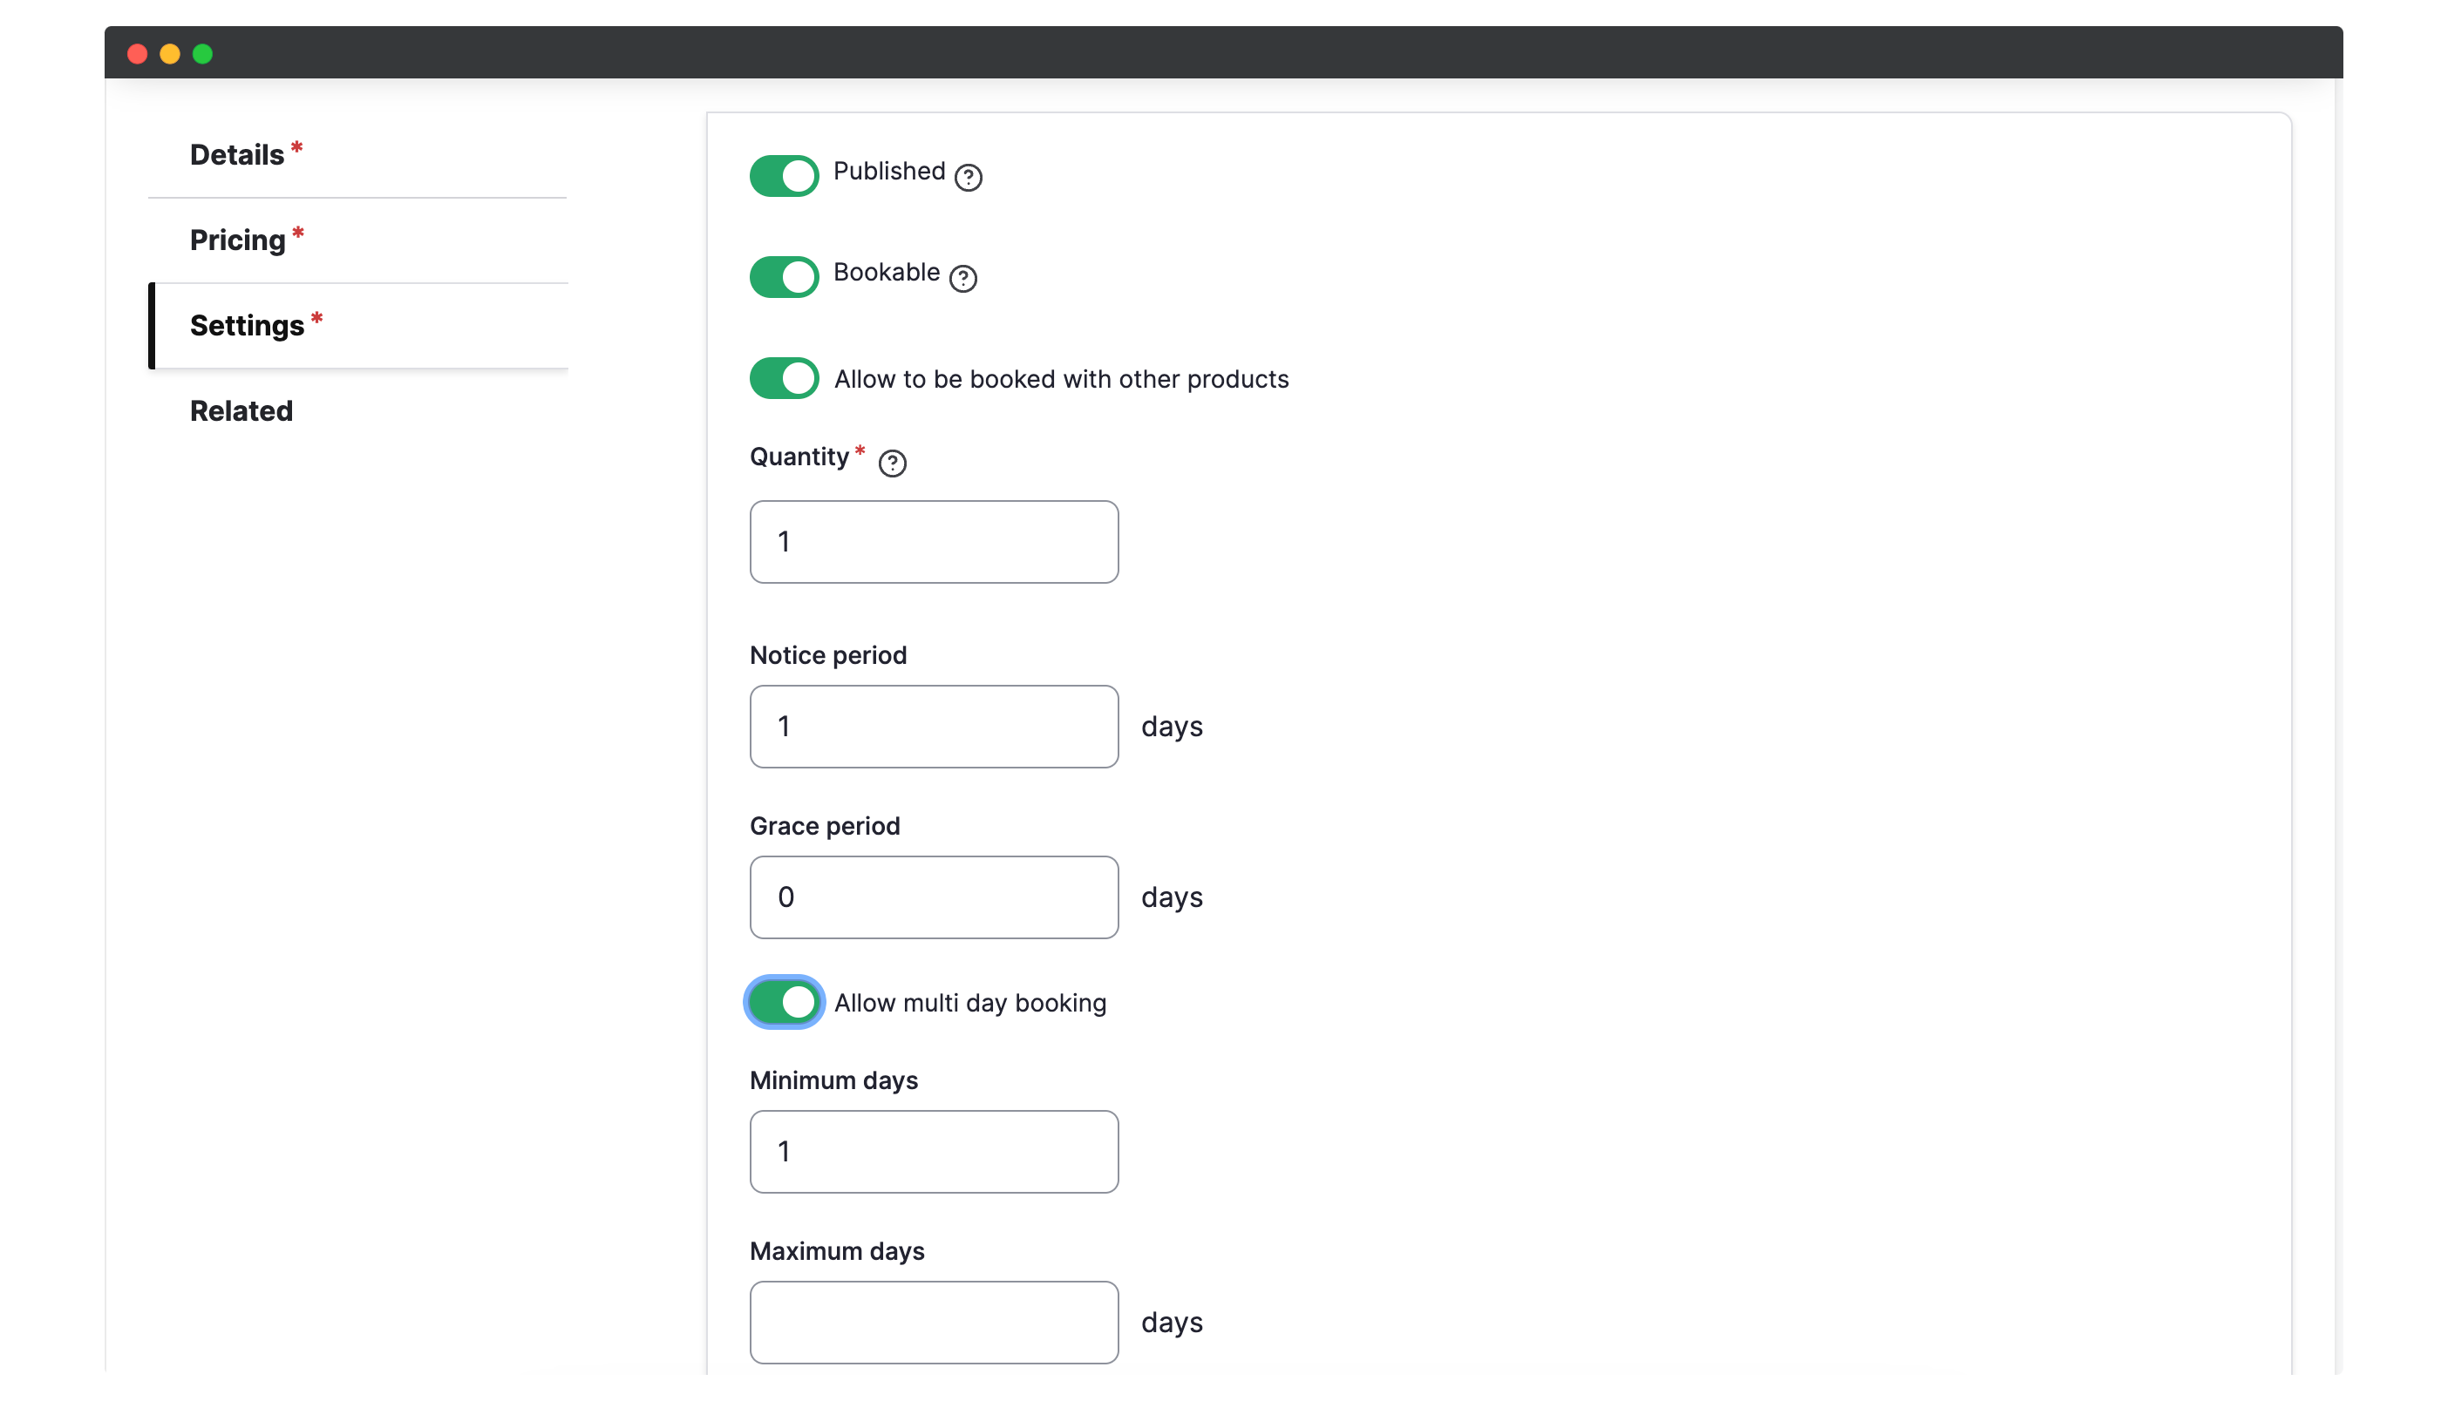Image resolution: width=2448 pixels, height=1401 pixels.
Task: Click the Pricing section link
Action: [x=237, y=239]
